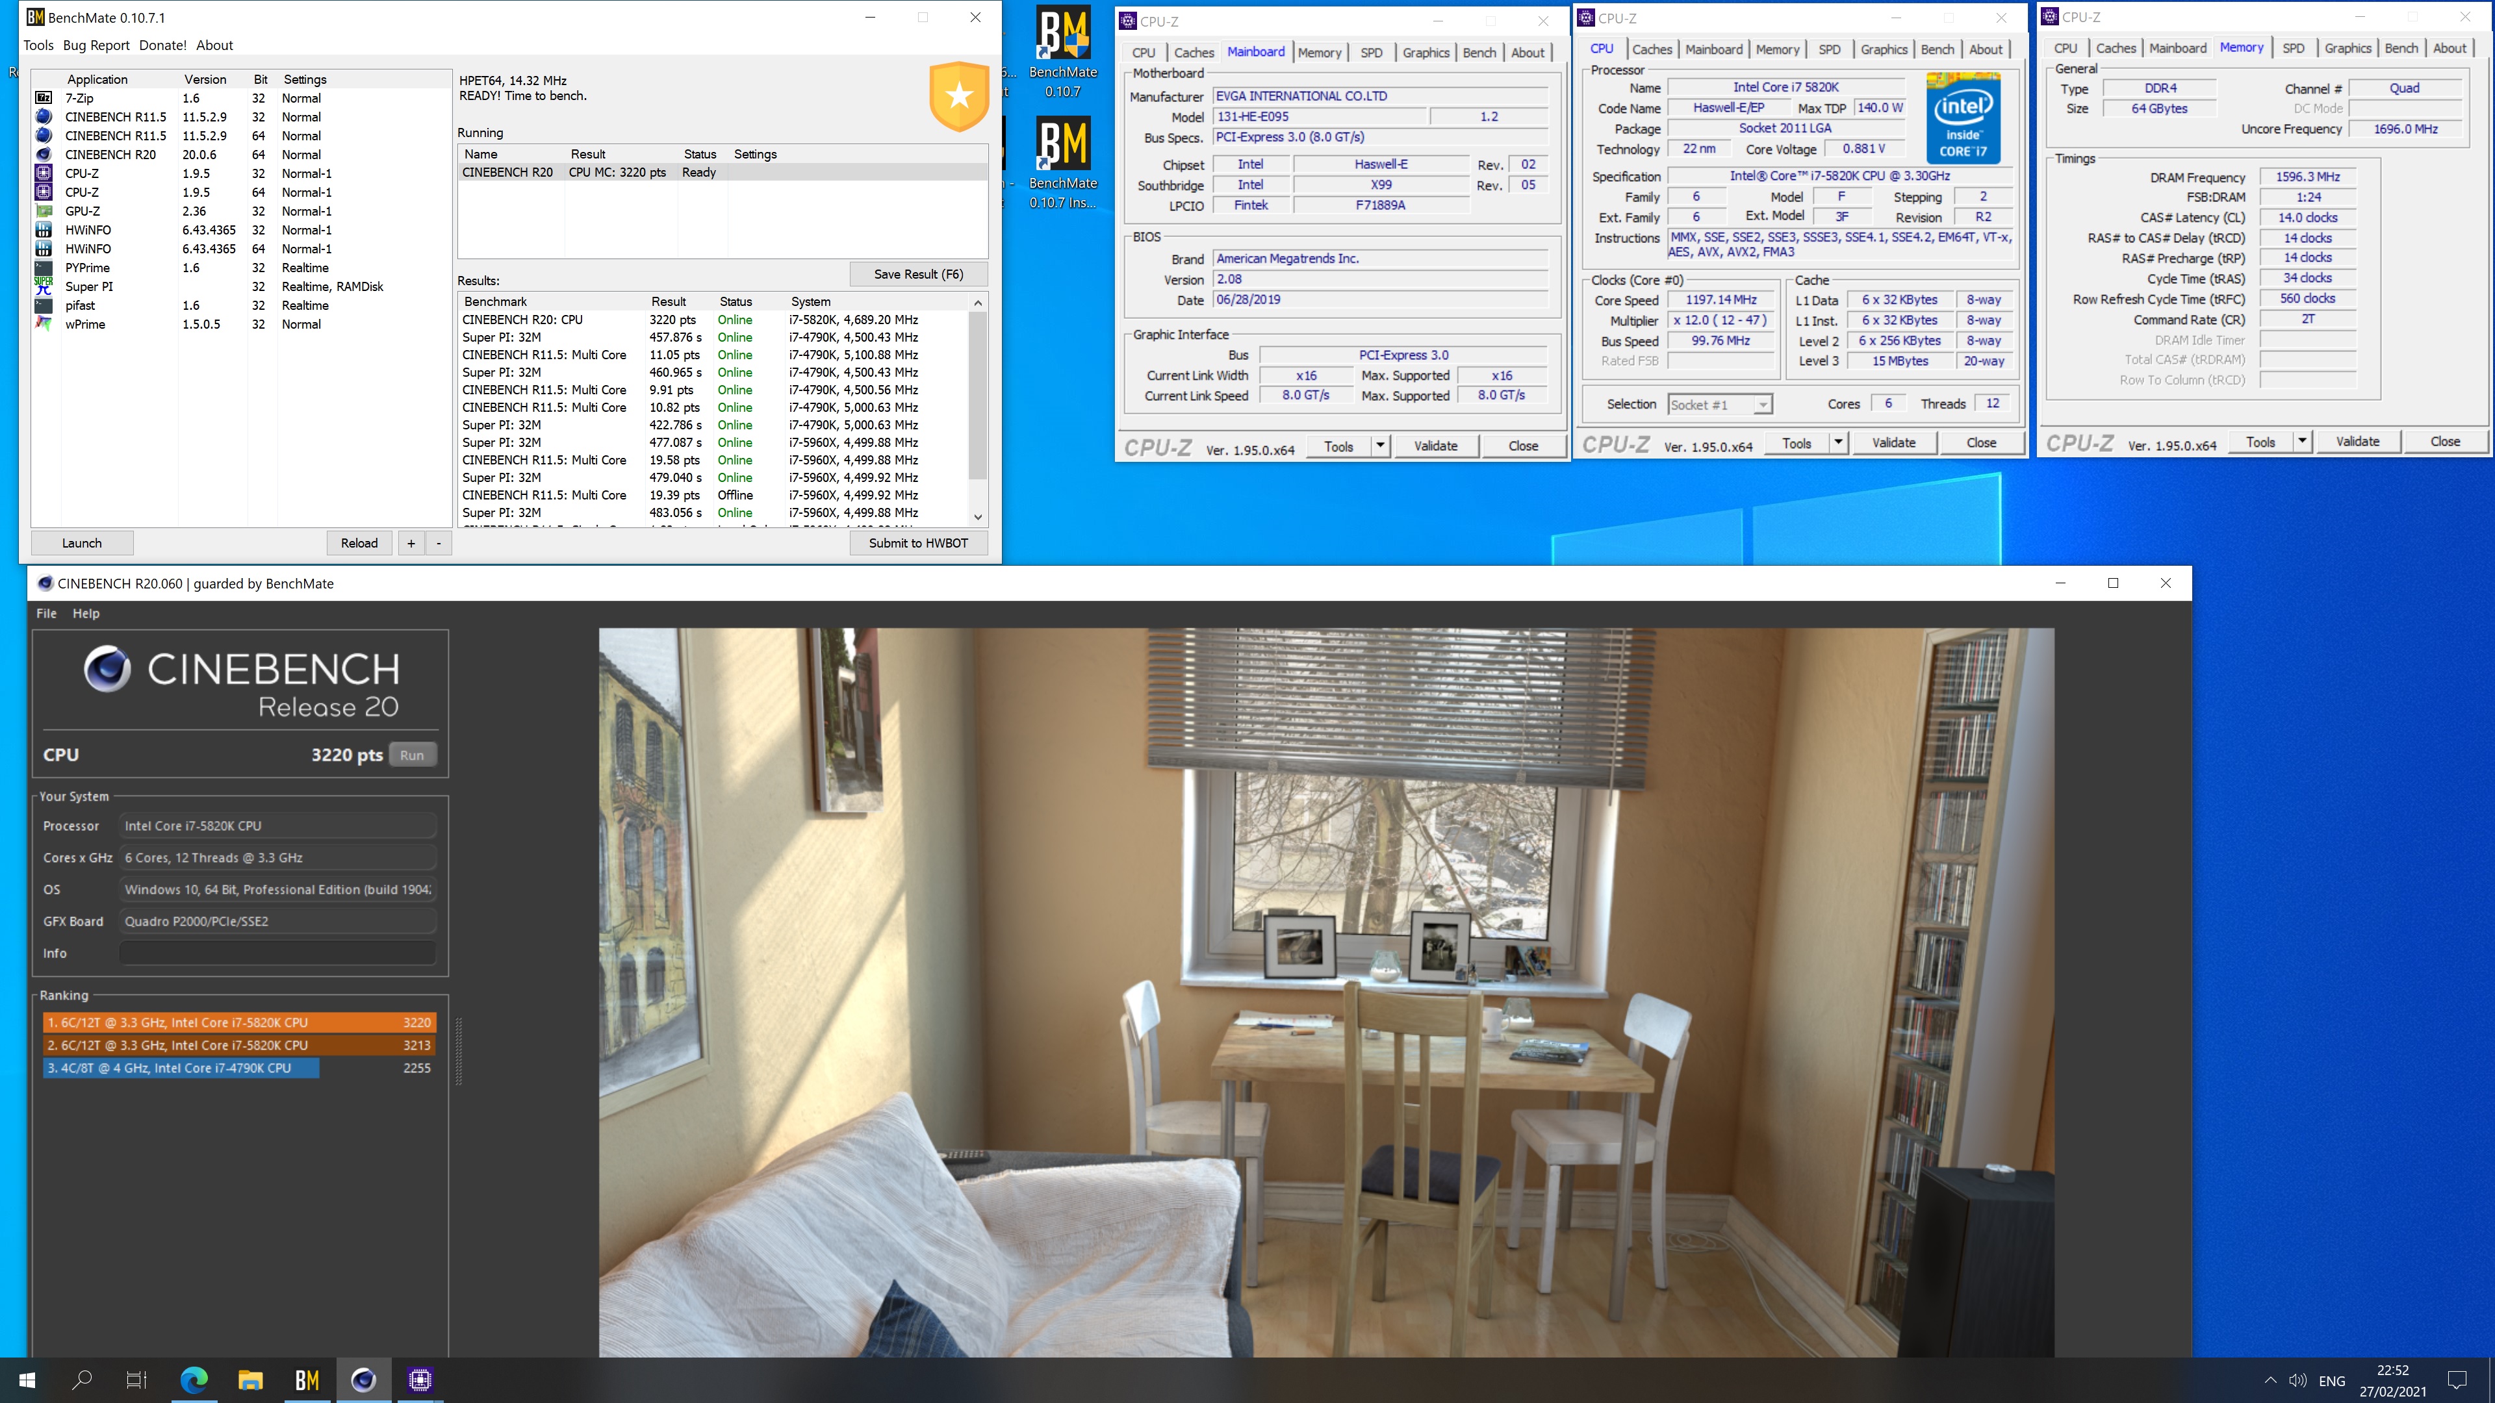Click Save Result (F6) button
Viewport: 2495px width, 1403px height.
click(x=918, y=274)
